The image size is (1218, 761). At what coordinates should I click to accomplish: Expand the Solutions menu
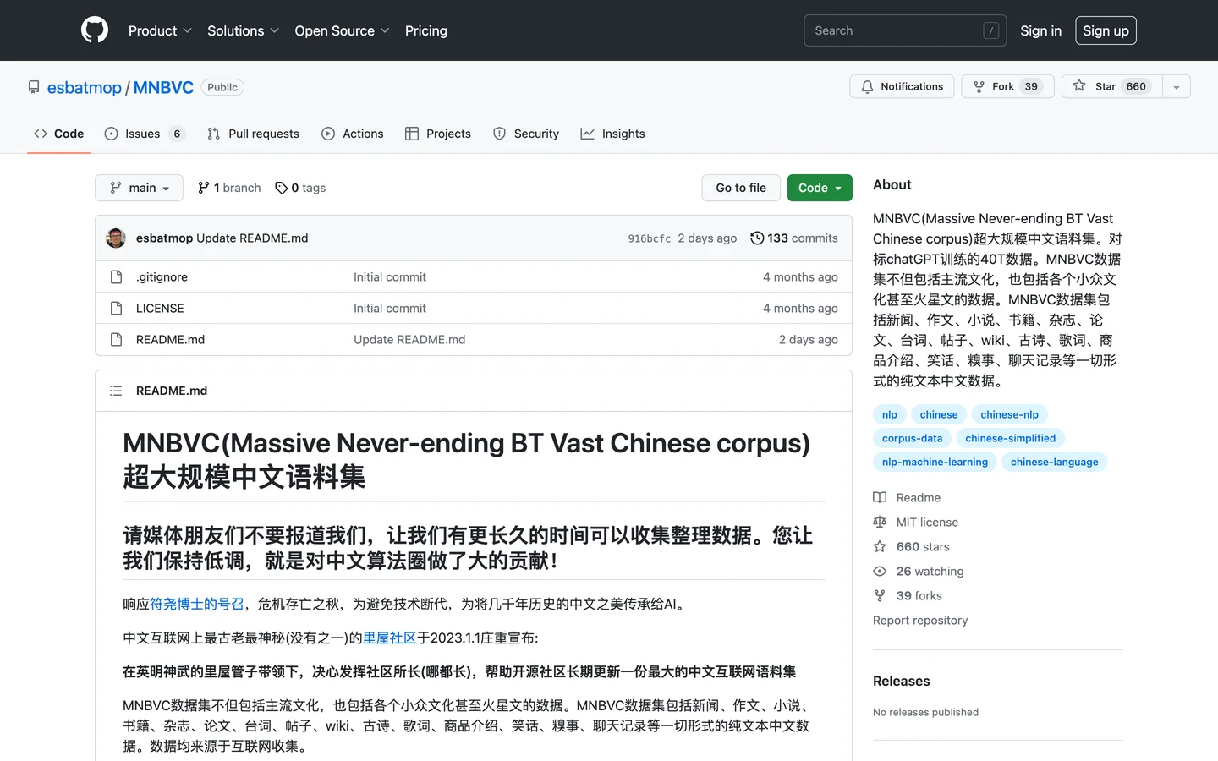(243, 30)
